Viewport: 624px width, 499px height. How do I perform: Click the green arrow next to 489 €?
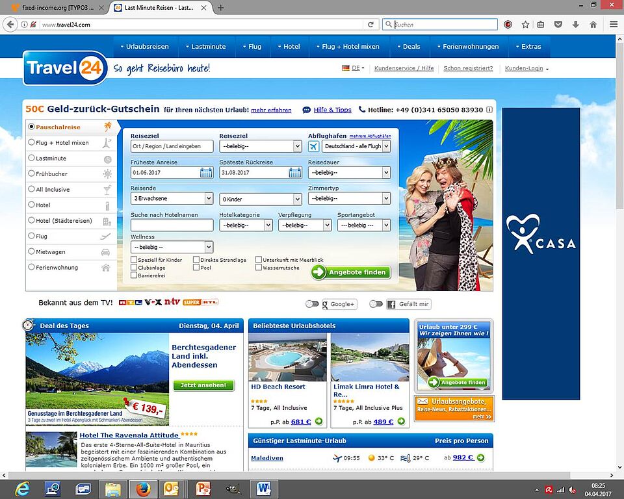[x=401, y=422]
